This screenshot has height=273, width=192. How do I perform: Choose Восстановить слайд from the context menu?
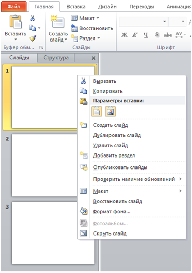(132, 201)
